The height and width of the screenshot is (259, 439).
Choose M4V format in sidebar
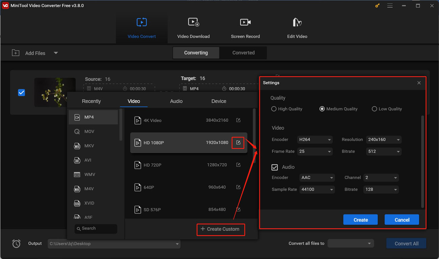click(x=93, y=189)
